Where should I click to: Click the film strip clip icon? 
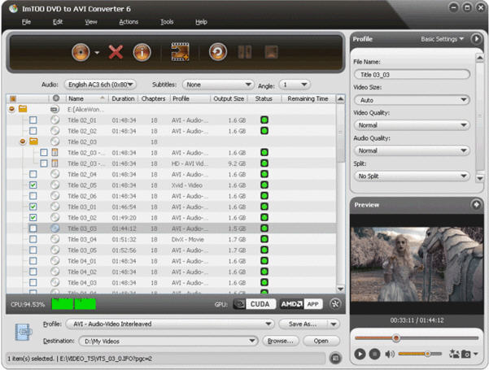pyautogui.click(x=180, y=53)
